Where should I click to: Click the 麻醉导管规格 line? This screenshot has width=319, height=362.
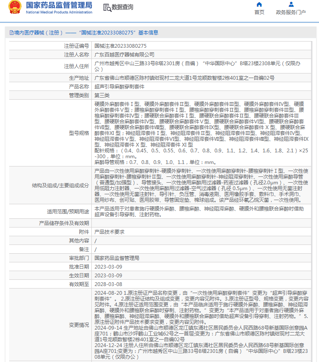pyautogui.click(x=155, y=162)
